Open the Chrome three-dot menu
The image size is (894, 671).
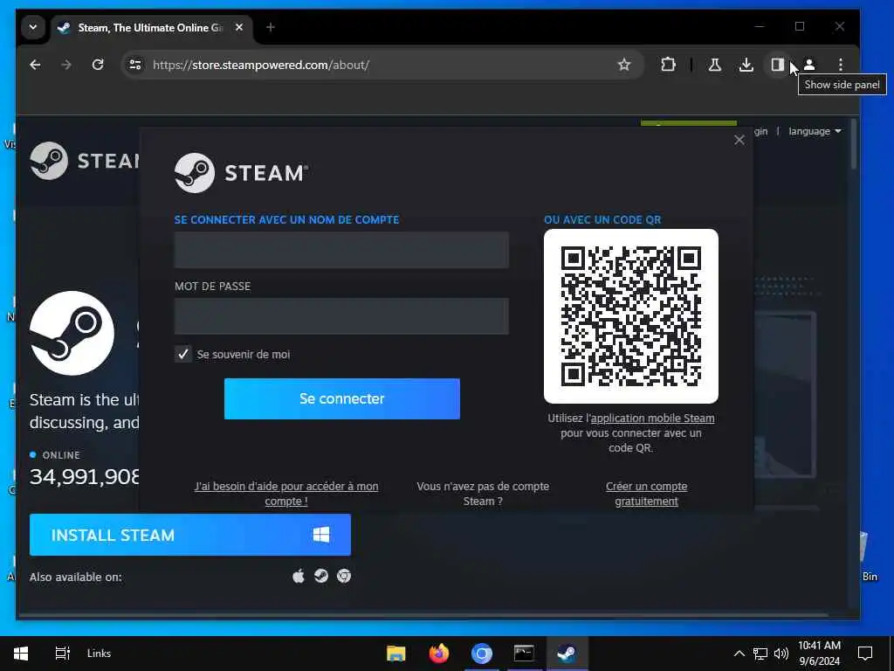(841, 65)
